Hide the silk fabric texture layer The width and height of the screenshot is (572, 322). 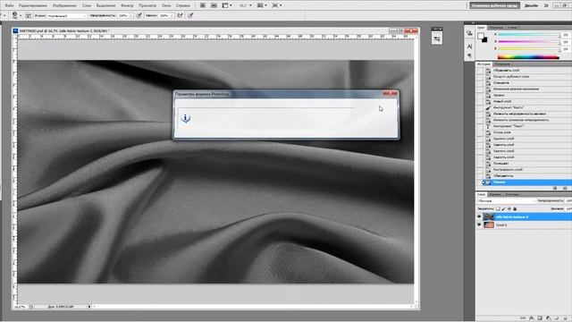pyautogui.click(x=479, y=216)
